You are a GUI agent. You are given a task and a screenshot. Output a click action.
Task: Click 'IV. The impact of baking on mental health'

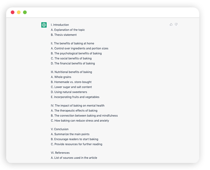78,106
